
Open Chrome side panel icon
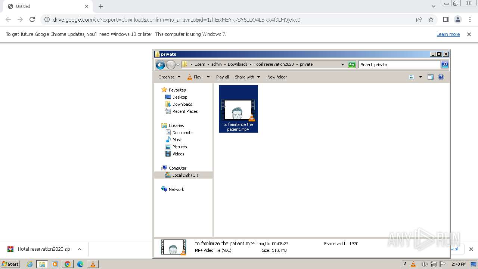tap(446, 19)
